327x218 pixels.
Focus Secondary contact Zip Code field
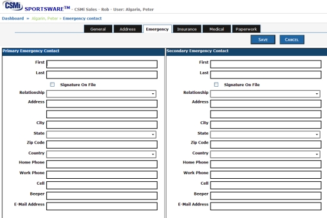pos(266,144)
